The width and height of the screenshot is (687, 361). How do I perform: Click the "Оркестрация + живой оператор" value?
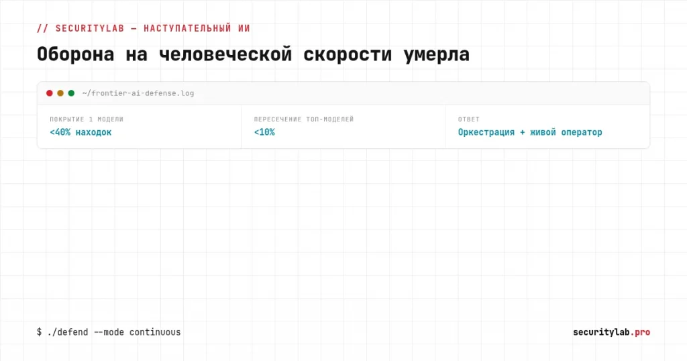[x=530, y=132]
